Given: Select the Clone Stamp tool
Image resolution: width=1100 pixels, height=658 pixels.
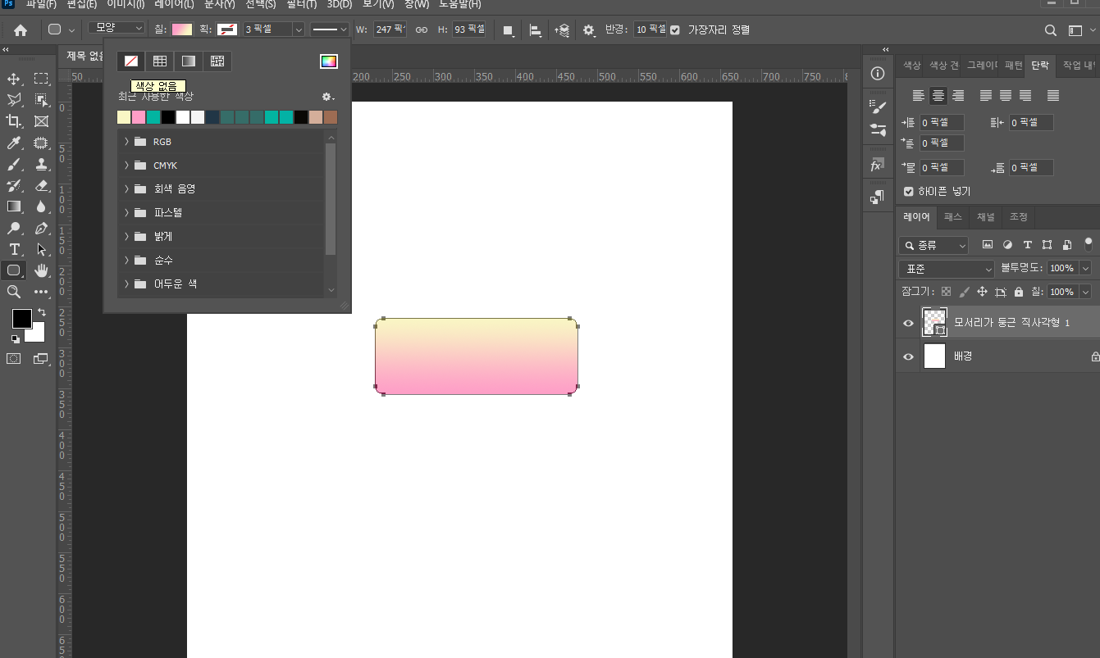Looking at the screenshot, I should point(41,164).
